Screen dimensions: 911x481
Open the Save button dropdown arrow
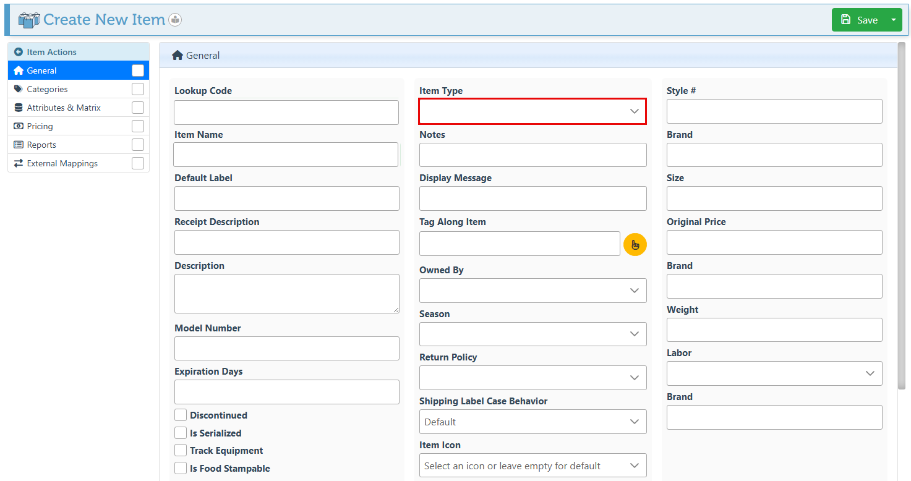[893, 20]
